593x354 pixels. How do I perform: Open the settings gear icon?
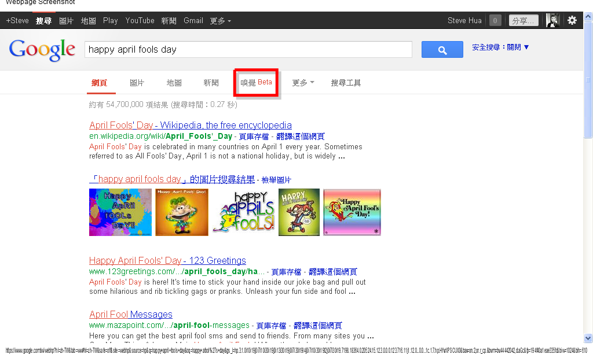tap(572, 20)
